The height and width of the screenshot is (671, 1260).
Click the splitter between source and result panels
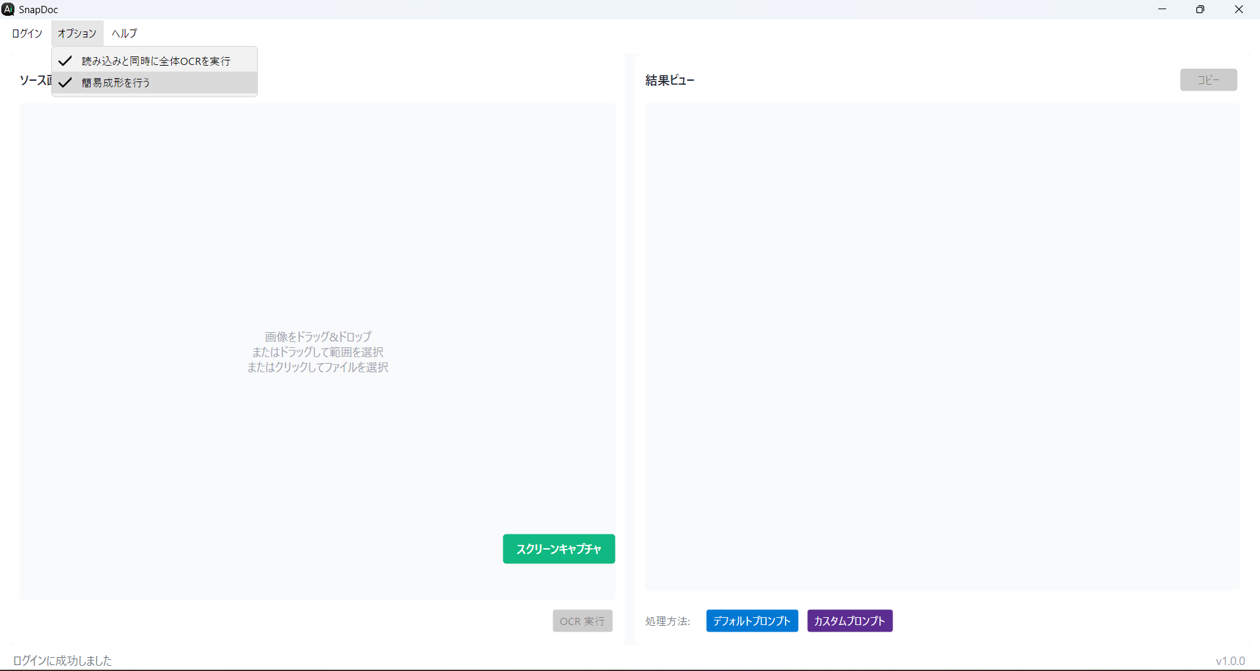click(631, 348)
